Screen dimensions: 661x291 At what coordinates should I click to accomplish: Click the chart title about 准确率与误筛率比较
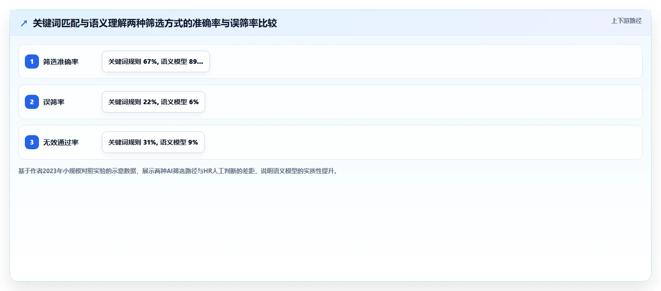point(155,23)
